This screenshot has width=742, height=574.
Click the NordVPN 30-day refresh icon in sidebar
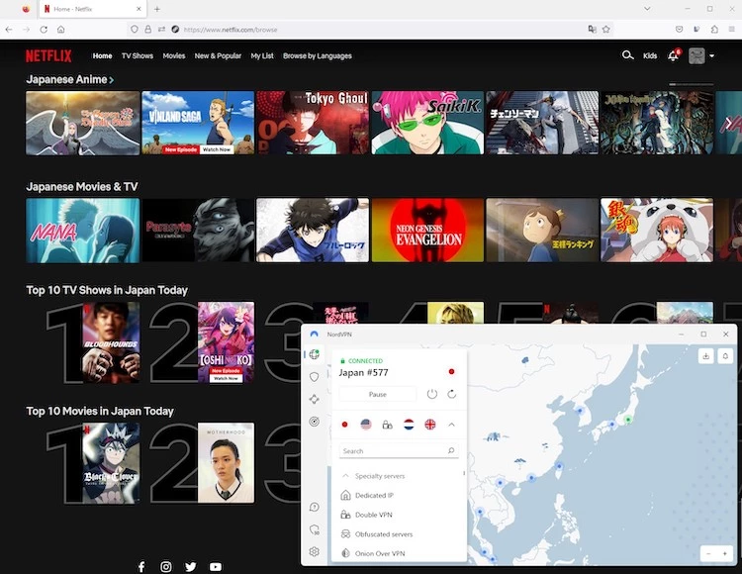[x=315, y=529]
